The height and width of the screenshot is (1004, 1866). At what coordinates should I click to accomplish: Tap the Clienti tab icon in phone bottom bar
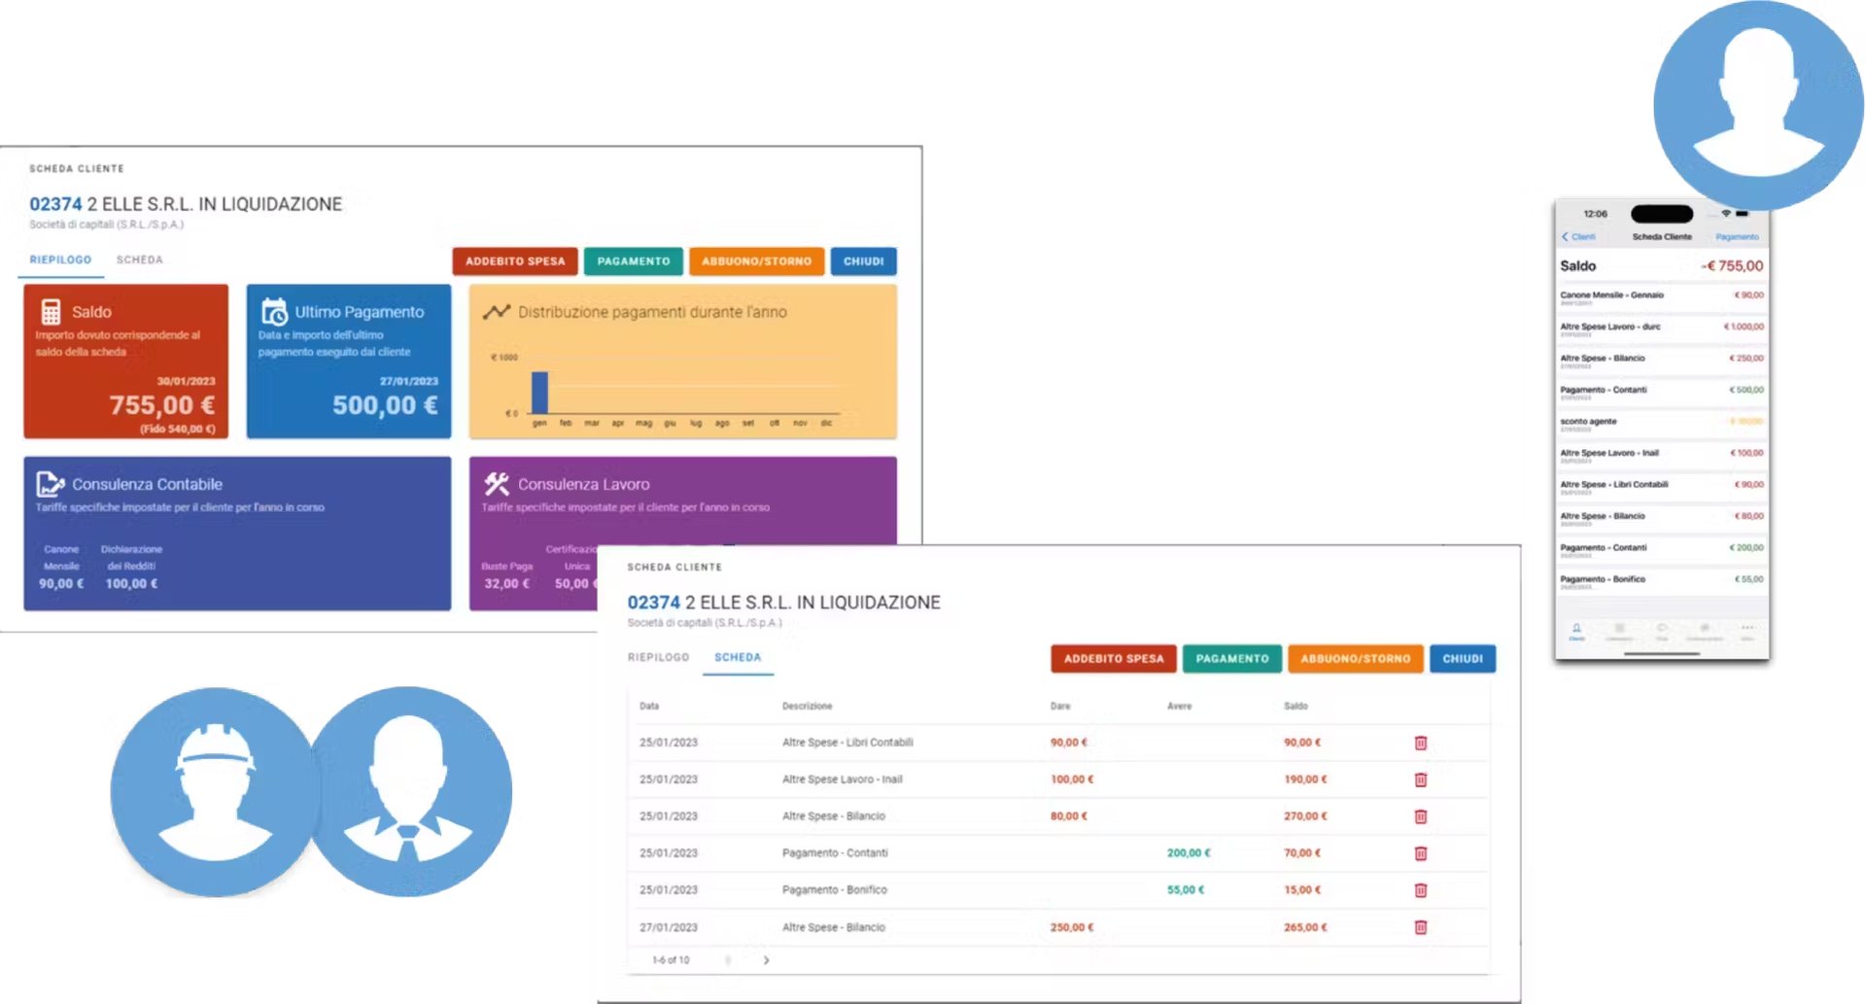pos(1576,632)
